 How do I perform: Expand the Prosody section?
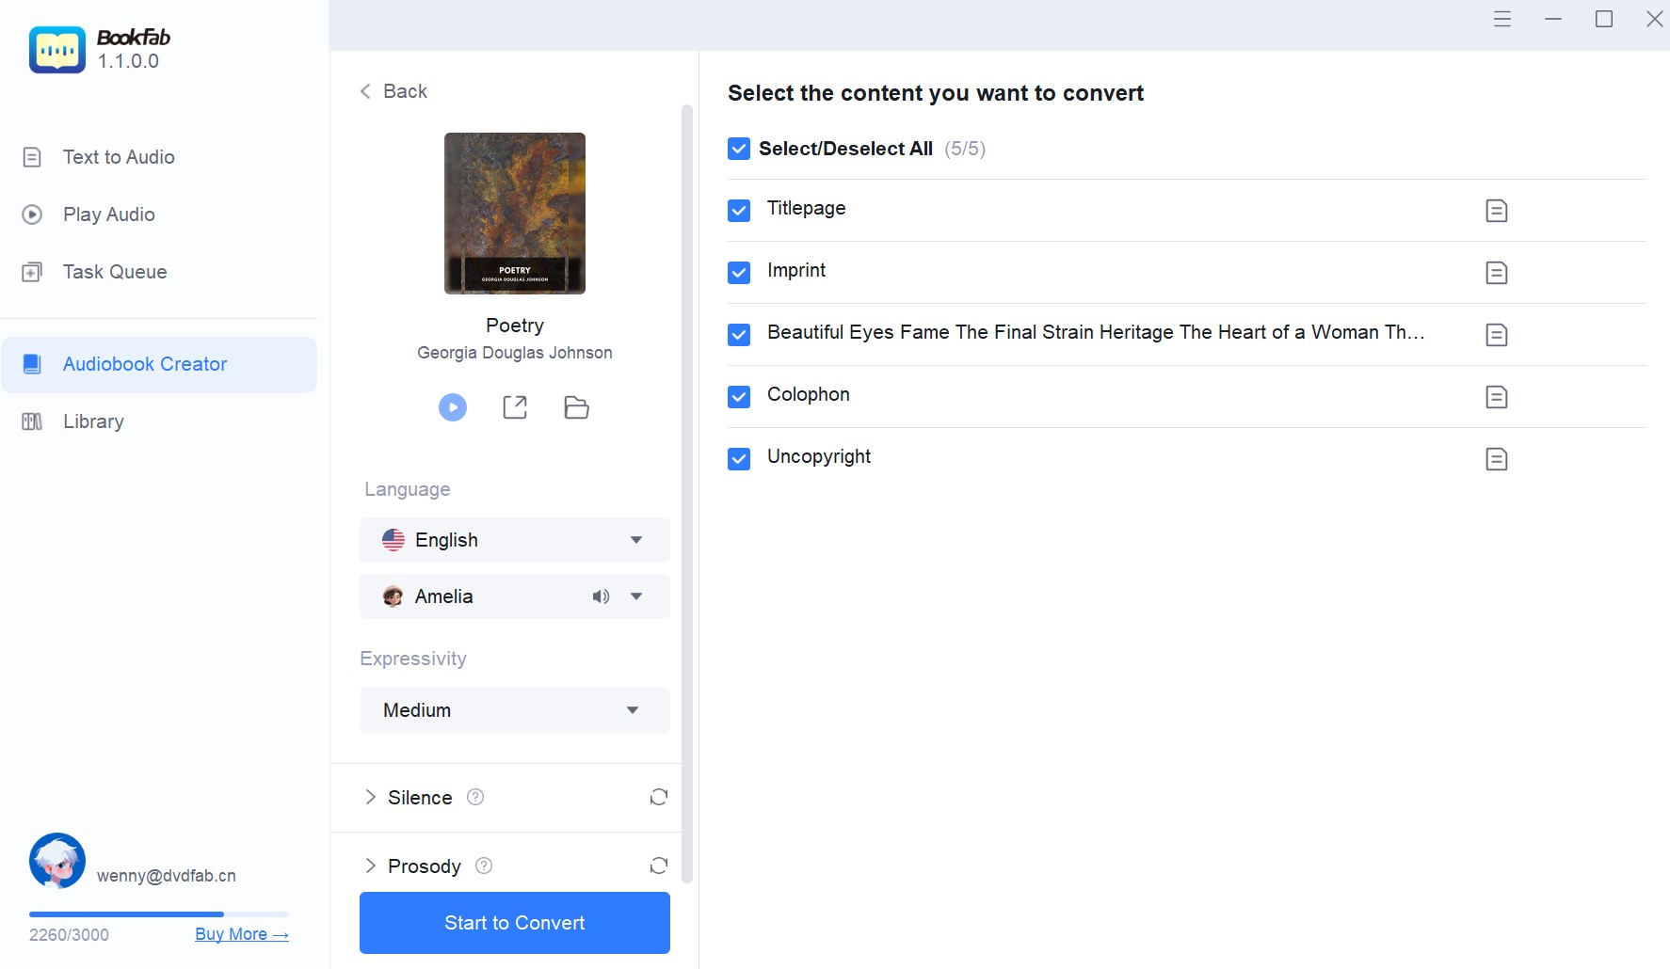pos(370,866)
